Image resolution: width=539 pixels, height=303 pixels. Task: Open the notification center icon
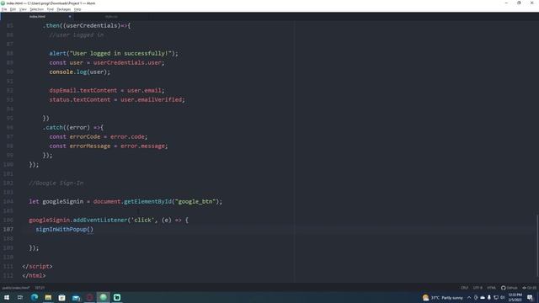(x=530, y=297)
